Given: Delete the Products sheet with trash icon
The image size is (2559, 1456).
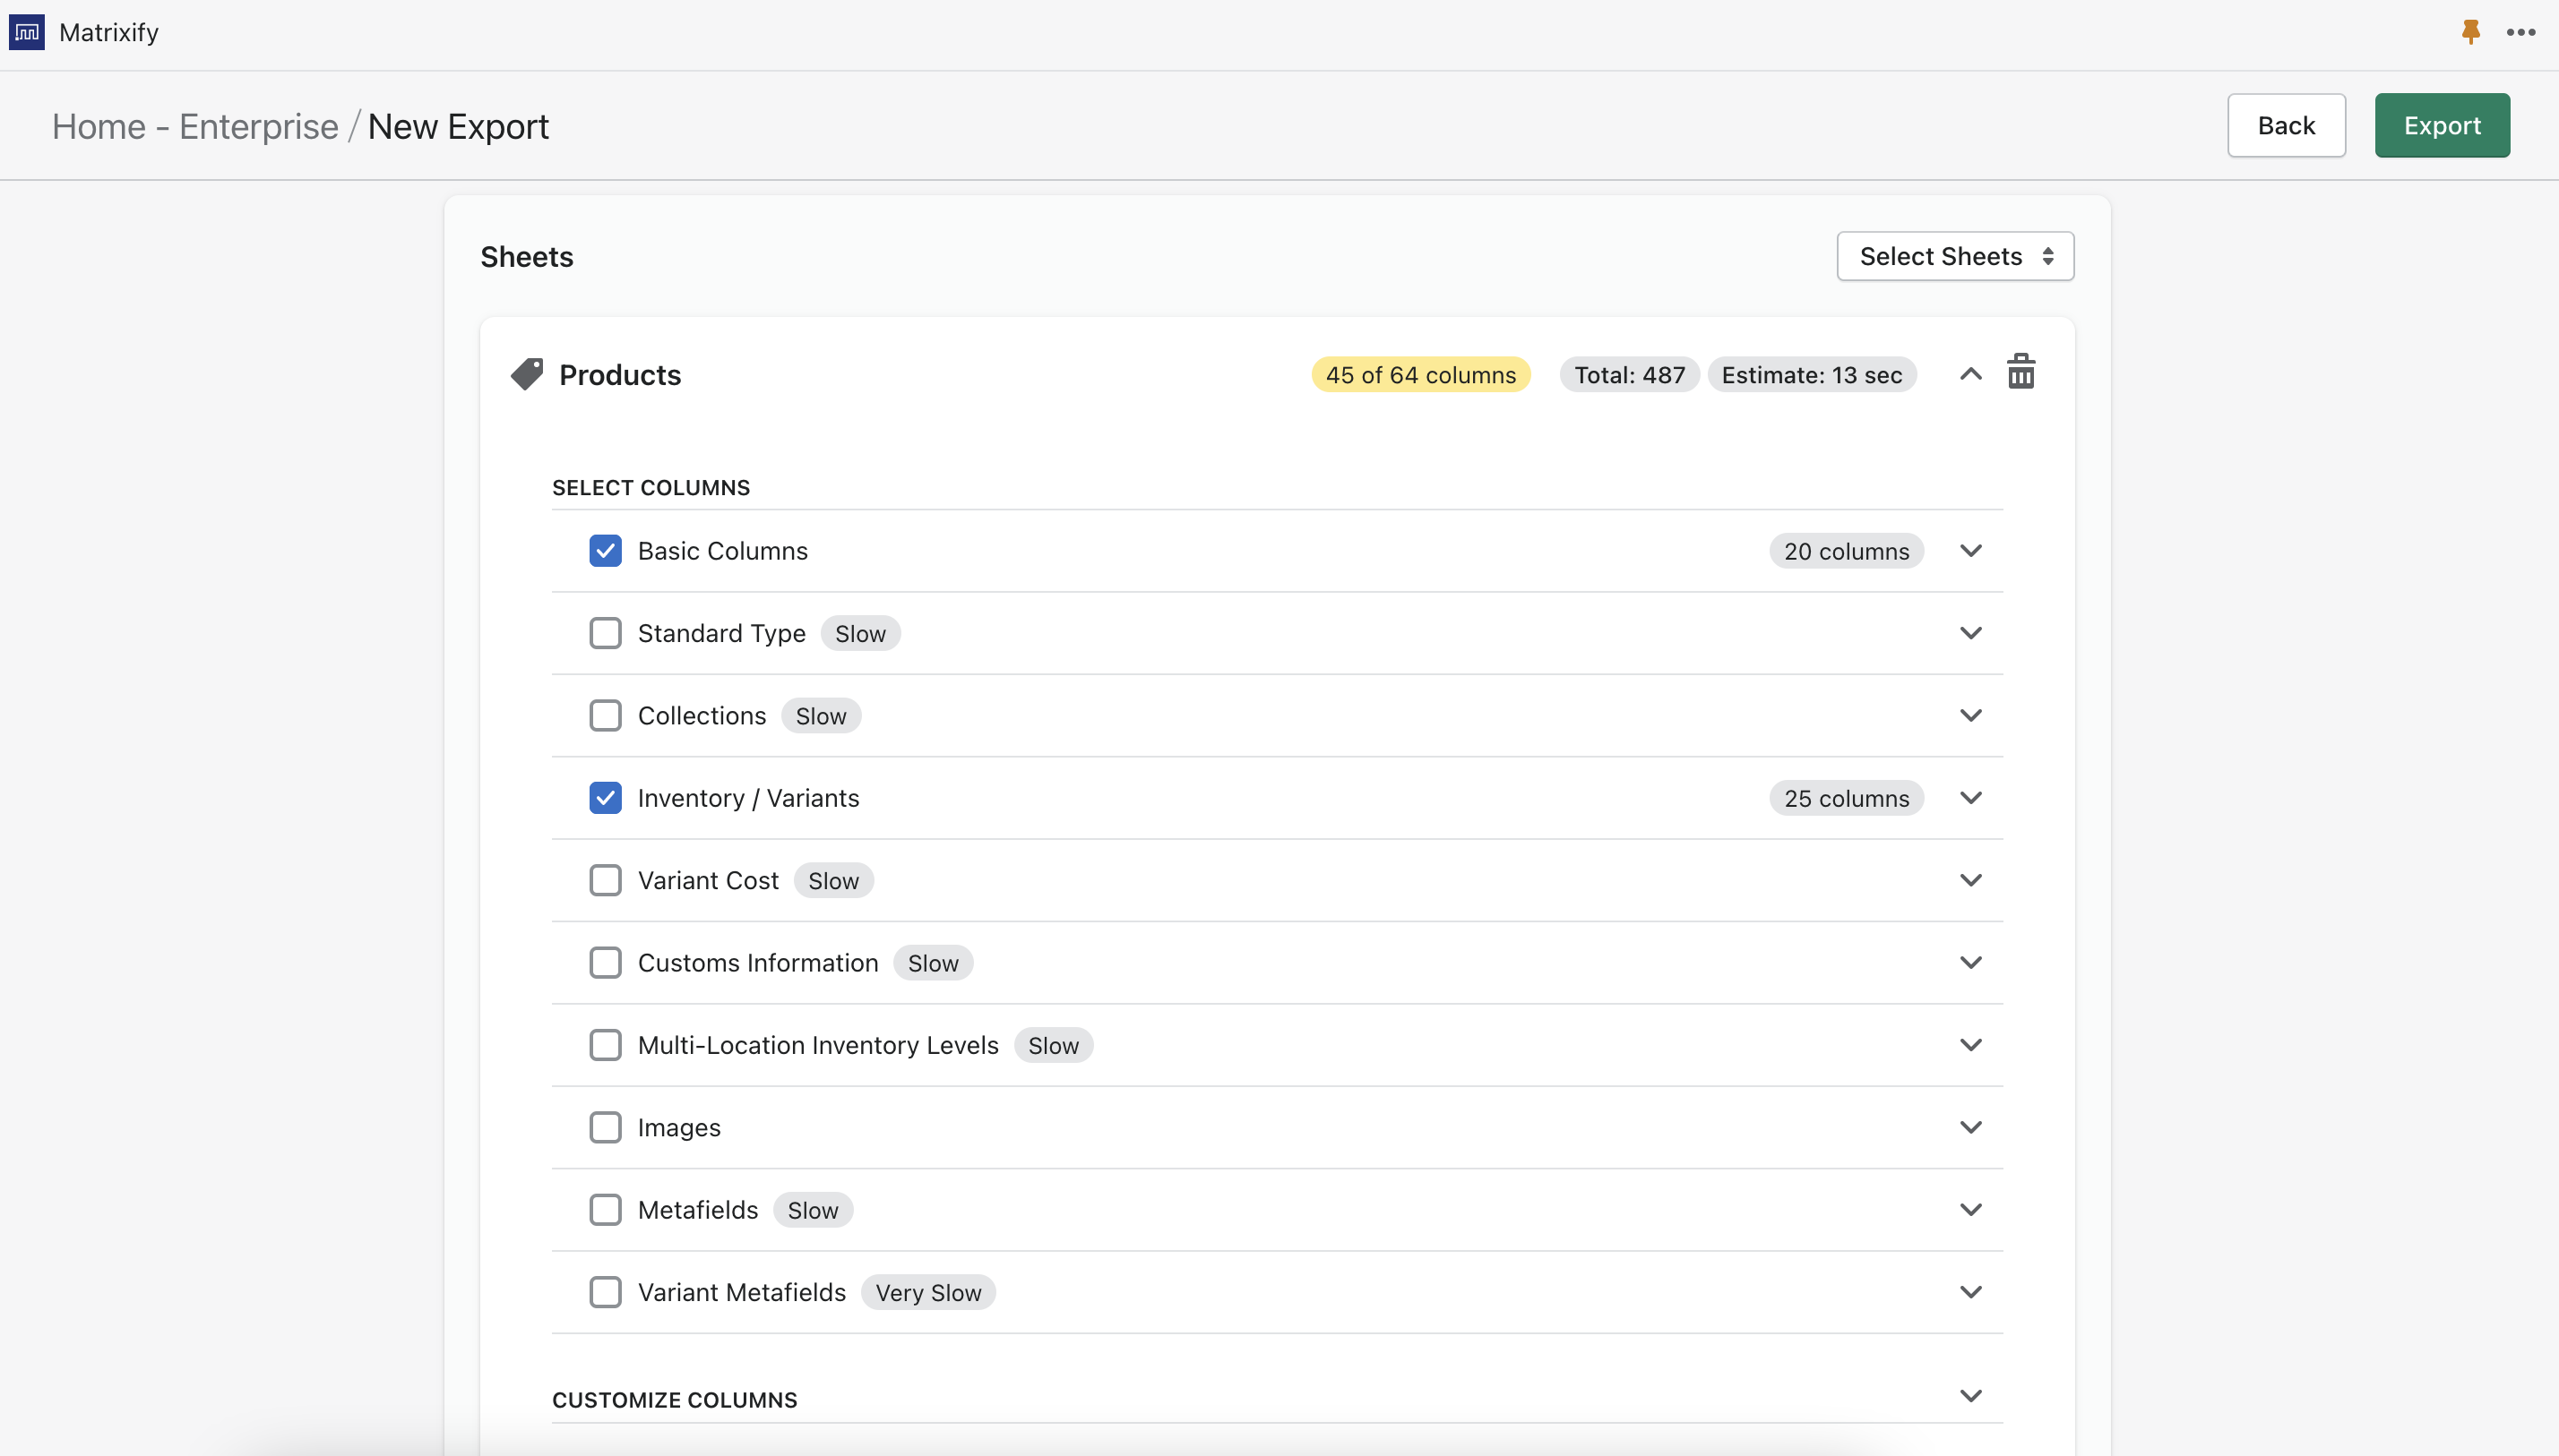Looking at the screenshot, I should pyautogui.click(x=2020, y=372).
